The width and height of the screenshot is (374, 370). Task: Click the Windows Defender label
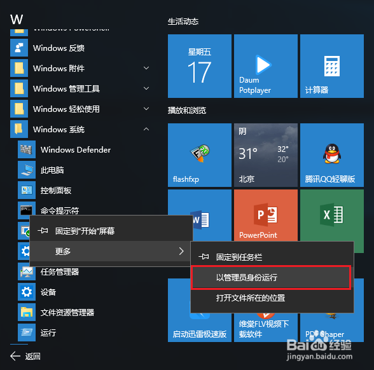pos(76,150)
